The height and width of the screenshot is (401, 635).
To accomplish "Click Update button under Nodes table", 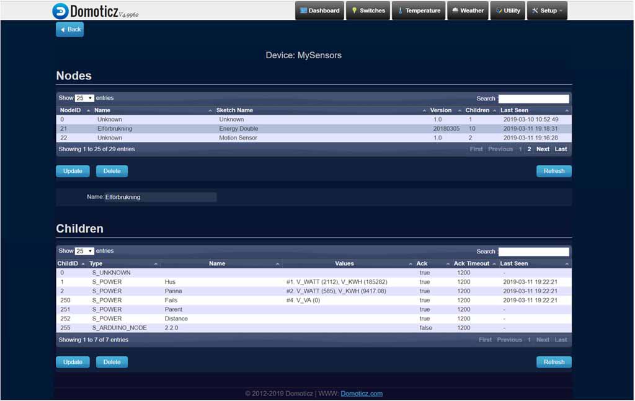I will (73, 171).
